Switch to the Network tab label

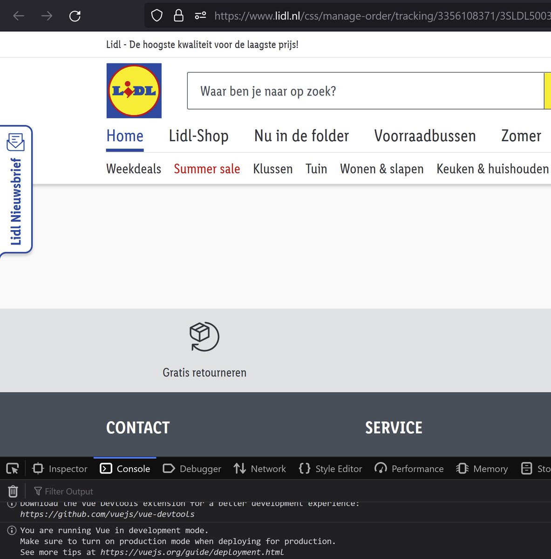pyautogui.click(x=268, y=469)
